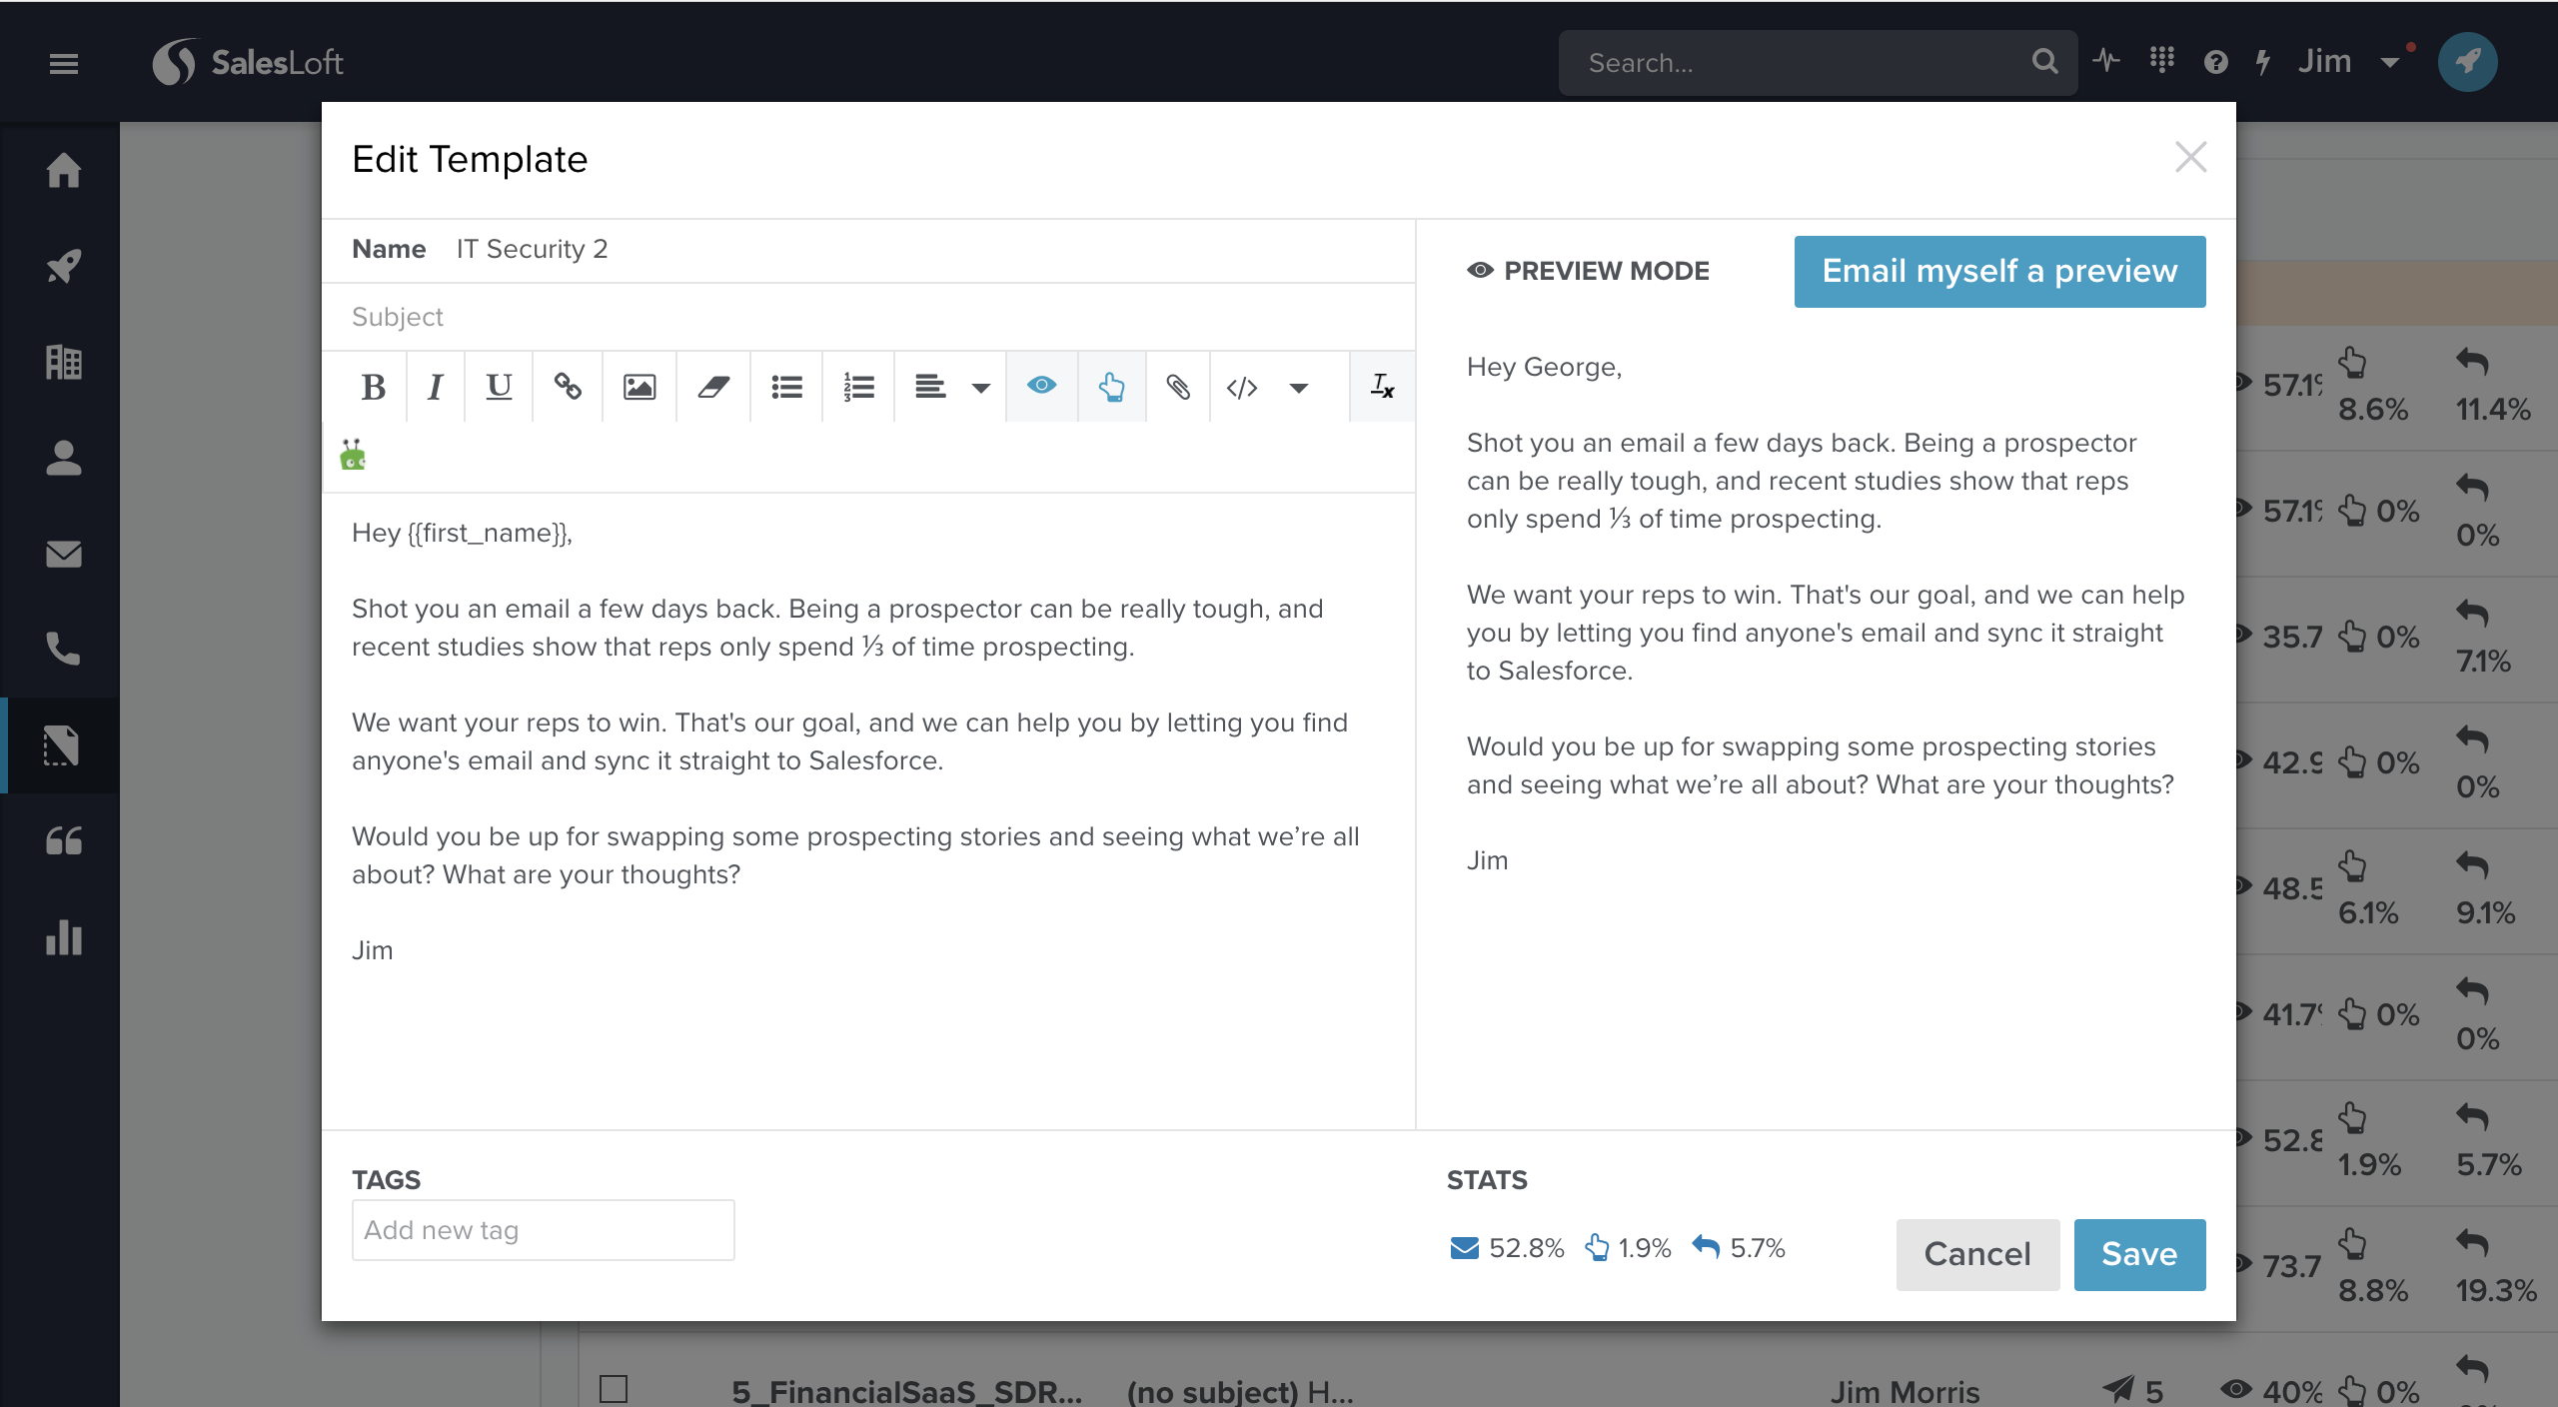Click the clear formatting icon
Viewport: 2558px width, 1407px height.
pyautogui.click(x=1382, y=387)
